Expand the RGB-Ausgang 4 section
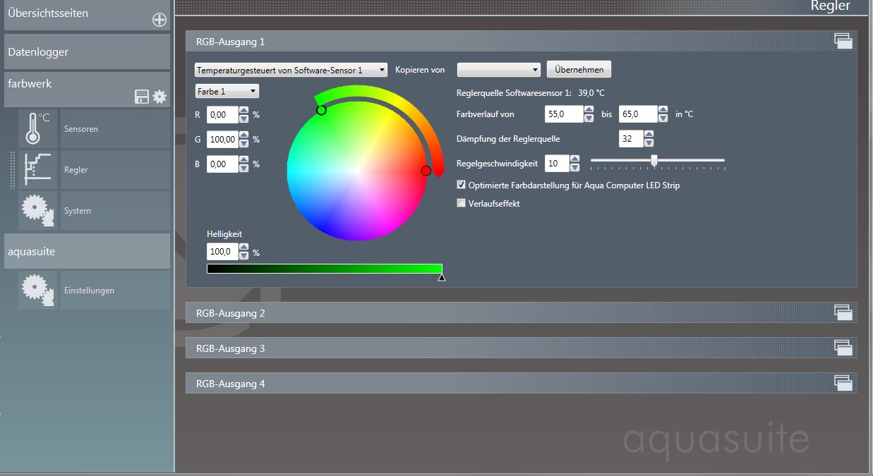This screenshot has width=873, height=476. [231, 384]
